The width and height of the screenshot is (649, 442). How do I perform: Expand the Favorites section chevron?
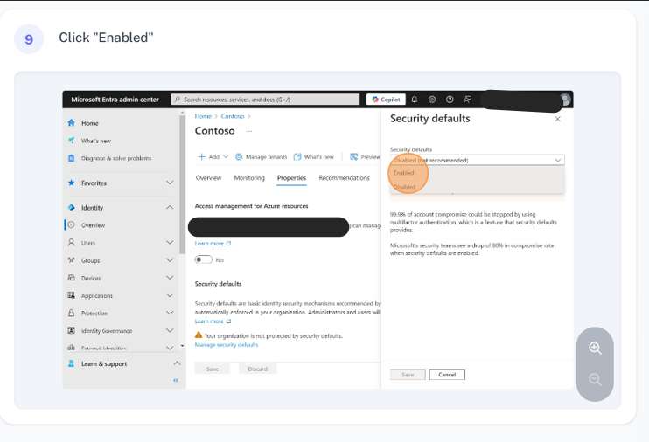point(170,183)
